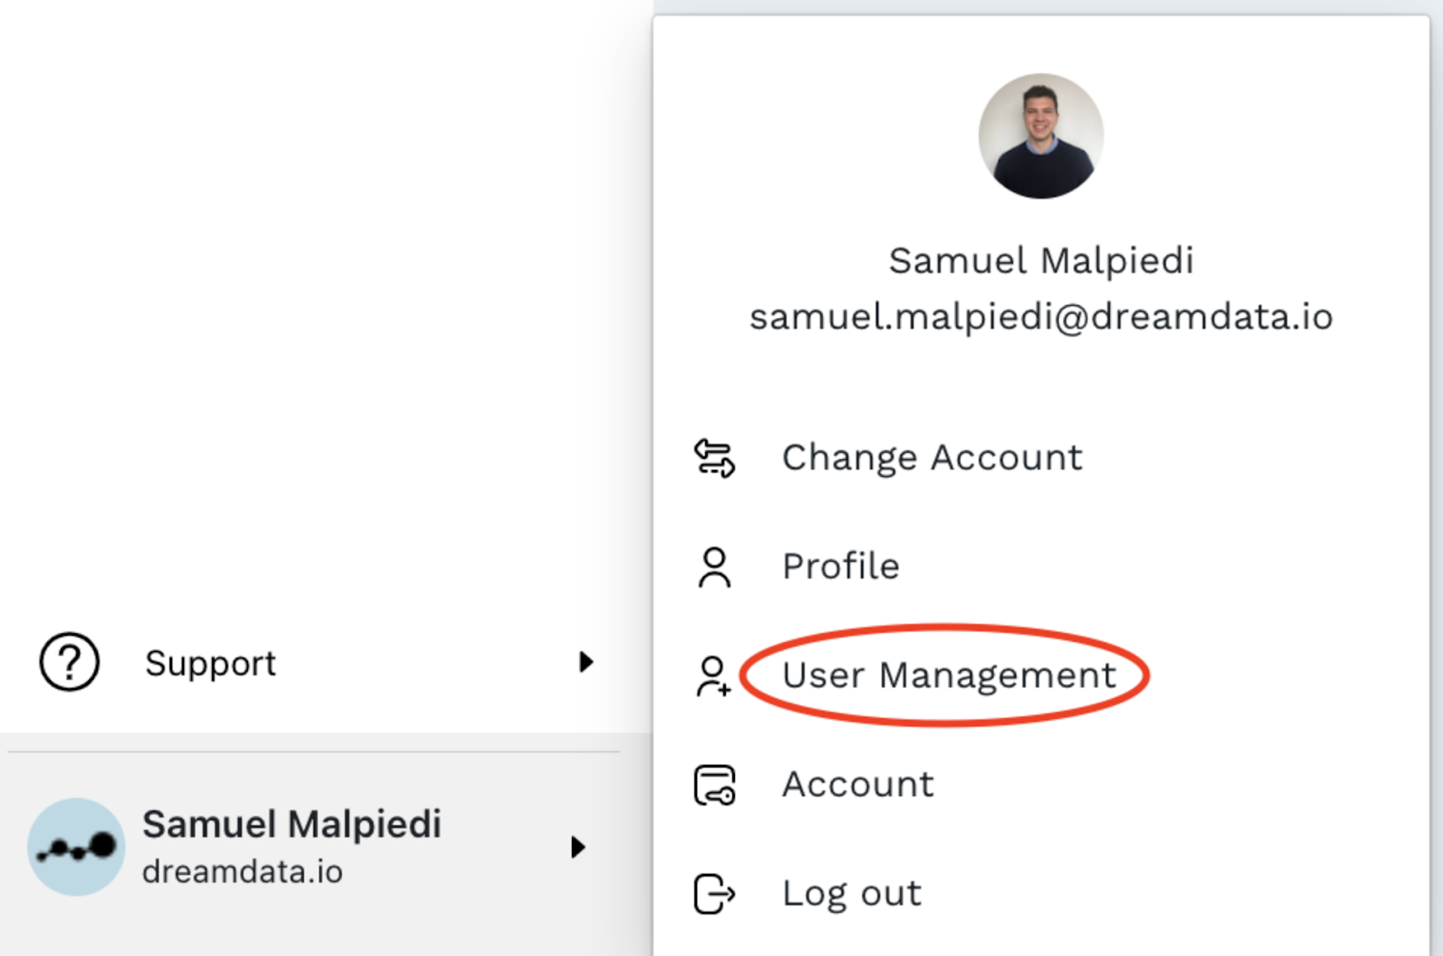Click the dreamdata.io logo avatar
Viewport: 1443px width, 956px height.
(77, 846)
